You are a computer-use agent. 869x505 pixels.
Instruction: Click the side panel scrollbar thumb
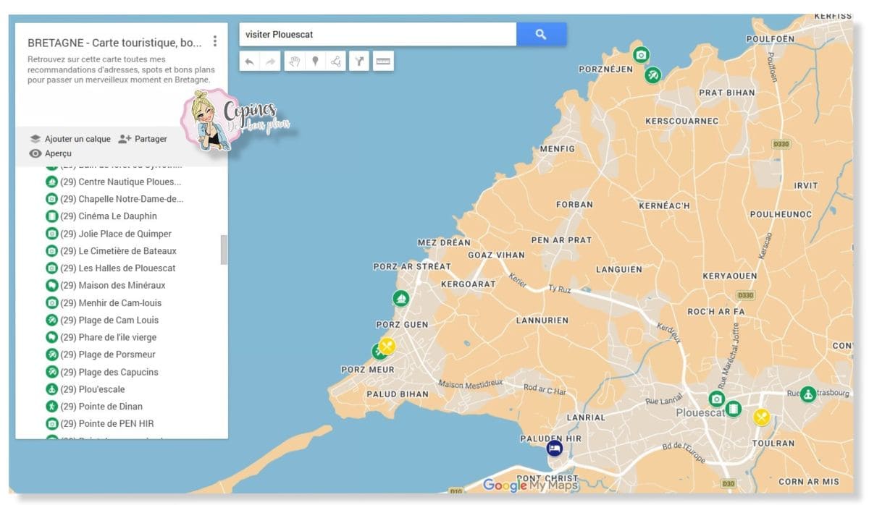point(224,250)
